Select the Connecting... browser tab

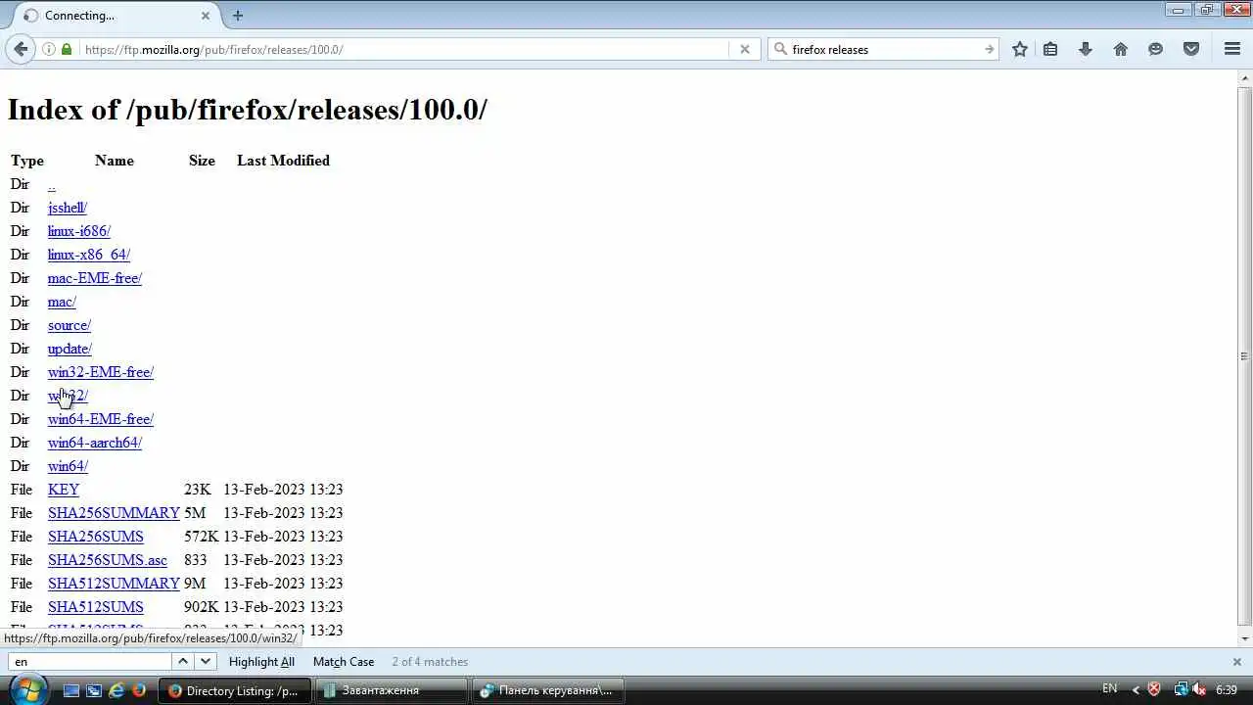(117, 16)
